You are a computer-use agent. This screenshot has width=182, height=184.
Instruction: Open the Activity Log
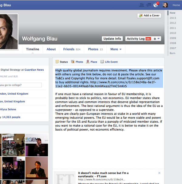tap(139, 39)
